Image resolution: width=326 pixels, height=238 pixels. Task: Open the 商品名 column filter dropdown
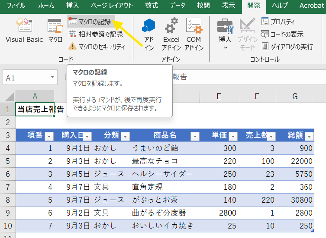195,136
